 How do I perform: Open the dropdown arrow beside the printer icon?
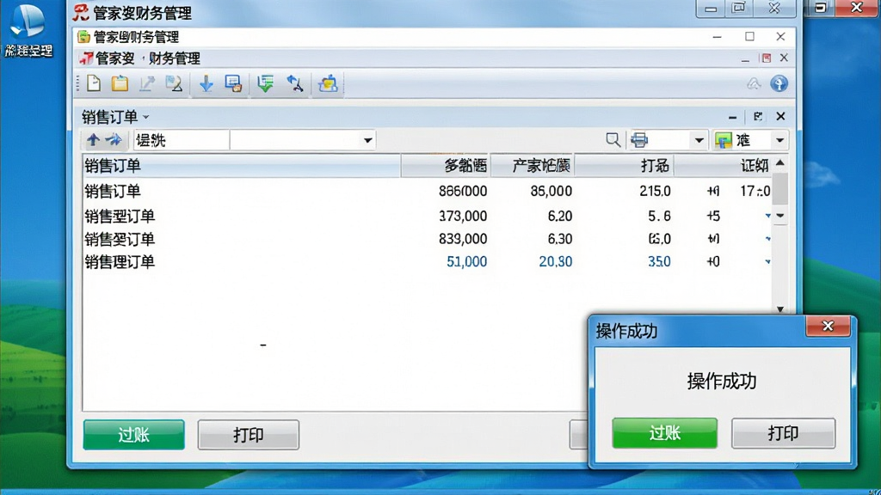(699, 140)
